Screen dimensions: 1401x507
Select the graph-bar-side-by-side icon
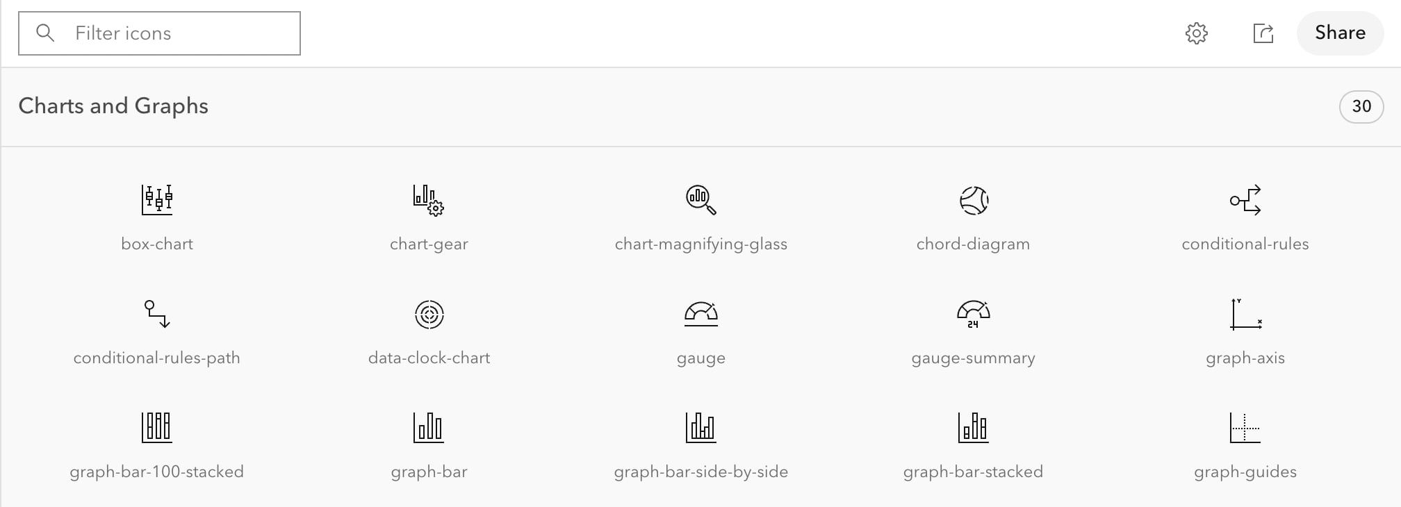coord(700,428)
